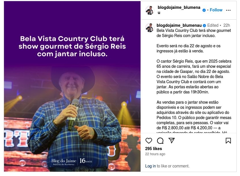Open the Sérgio Reis post image

72,86
